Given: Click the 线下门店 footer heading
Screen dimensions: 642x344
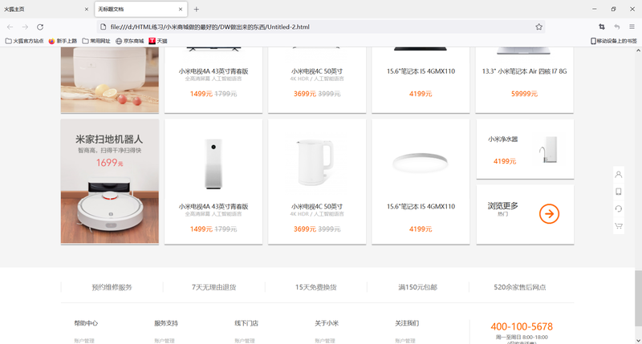Looking at the screenshot, I should [246, 323].
